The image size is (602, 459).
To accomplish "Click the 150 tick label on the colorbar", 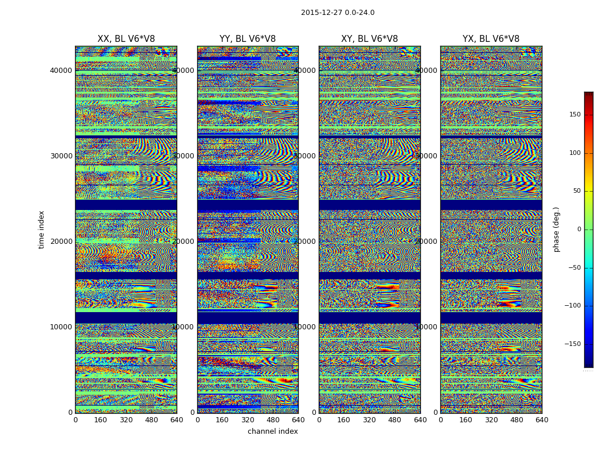I will pos(574,115).
